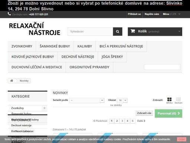Click the phone icon in top bar
The height and width of the screenshot is (143, 190).
coord(9,14)
